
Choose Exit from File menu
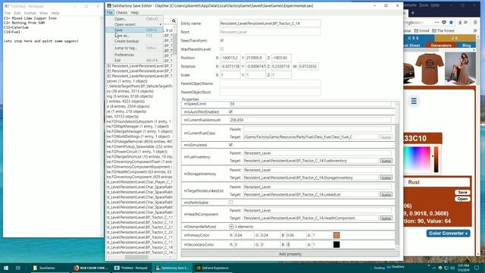click(134, 61)
